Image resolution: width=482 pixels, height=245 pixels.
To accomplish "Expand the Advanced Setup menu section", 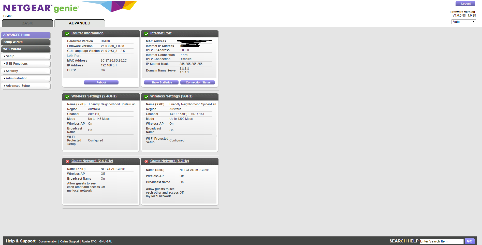I will tap(26, 86).
